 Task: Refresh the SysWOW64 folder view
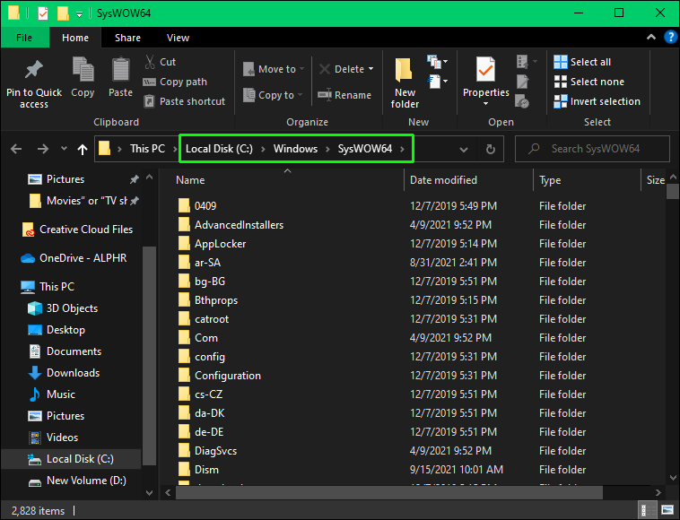[490, 149]
